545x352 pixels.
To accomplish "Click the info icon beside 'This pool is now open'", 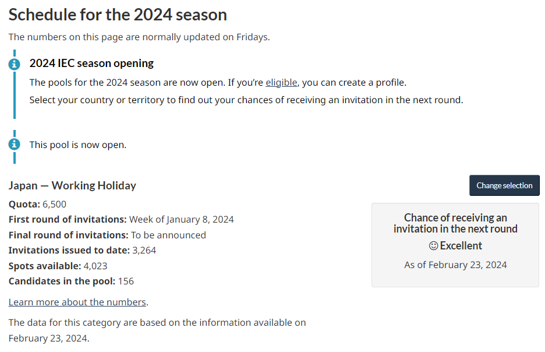I will (x=15, y=145).
